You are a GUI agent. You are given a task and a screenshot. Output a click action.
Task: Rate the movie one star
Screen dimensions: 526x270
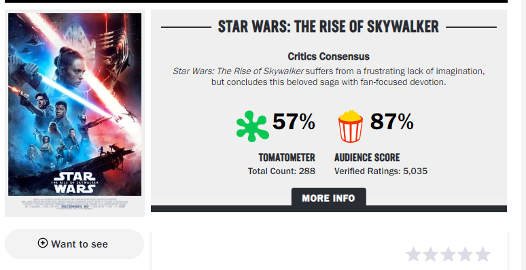tap(413, 254)
